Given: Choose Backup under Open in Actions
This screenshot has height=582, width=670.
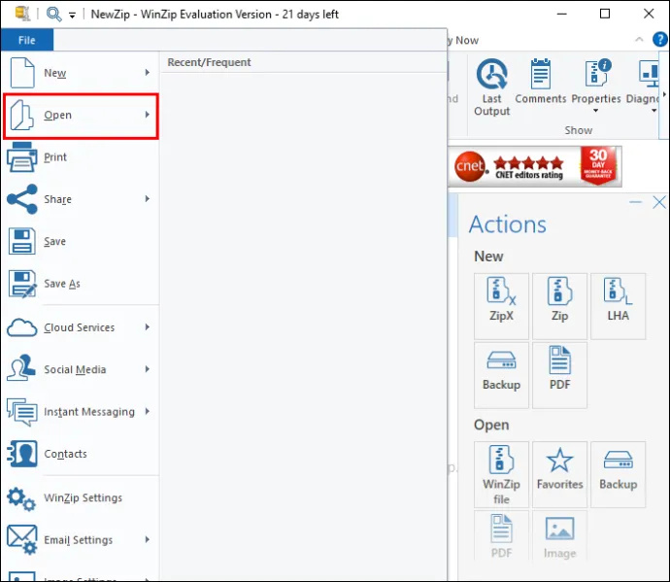Looking at the screenshot, I should point(618,475).
